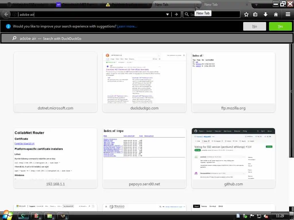The image size is (294, 220).
Task: Open the Microsoft Support tile
Action: pyautogui.click(x=55, y=207)
